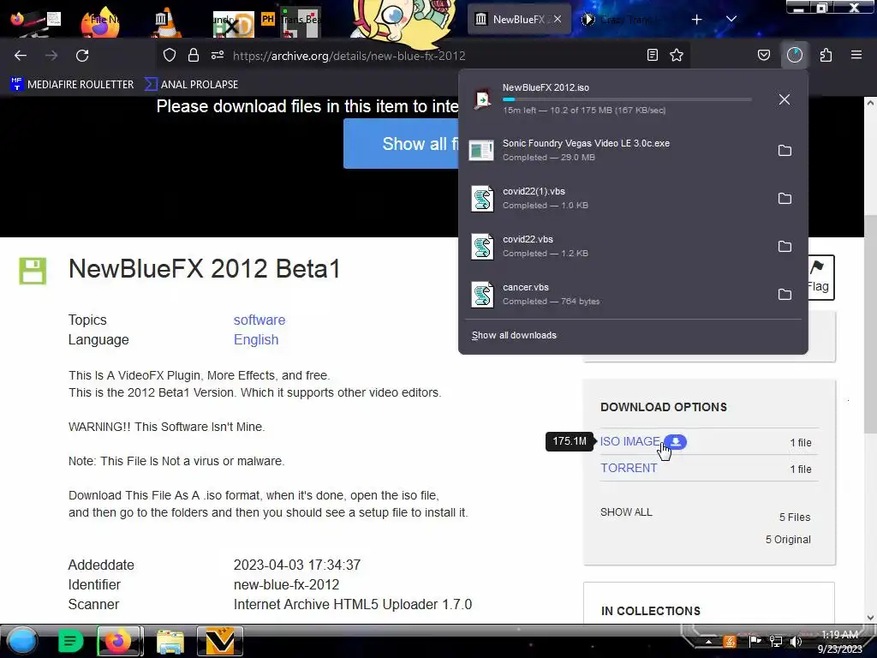This screenshot has height=658, width=877.
Task: Switch to the Crazy Trans tab
Action: pyautogui.click(x=625, y=20)
